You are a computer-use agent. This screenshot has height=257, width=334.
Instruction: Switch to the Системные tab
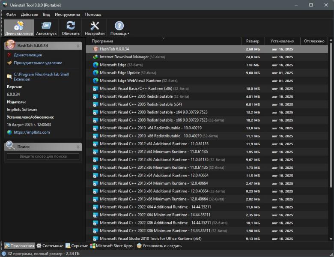click(50, 246)
